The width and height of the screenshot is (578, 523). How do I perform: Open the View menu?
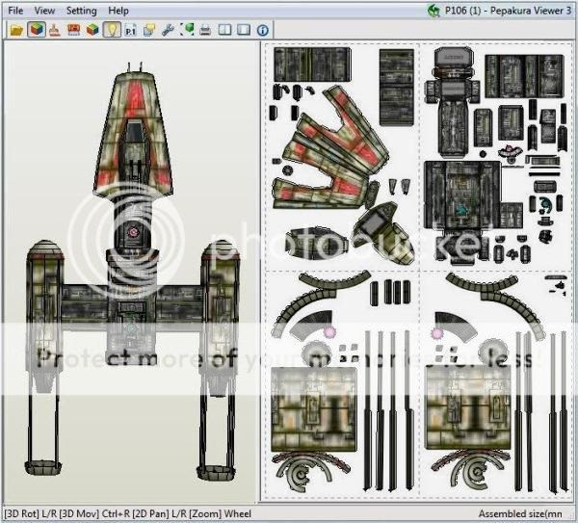(x=44, y=11)
